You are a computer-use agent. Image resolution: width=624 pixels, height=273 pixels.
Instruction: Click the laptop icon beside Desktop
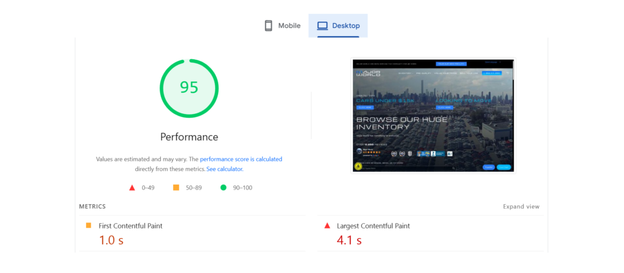click(322, 26)
